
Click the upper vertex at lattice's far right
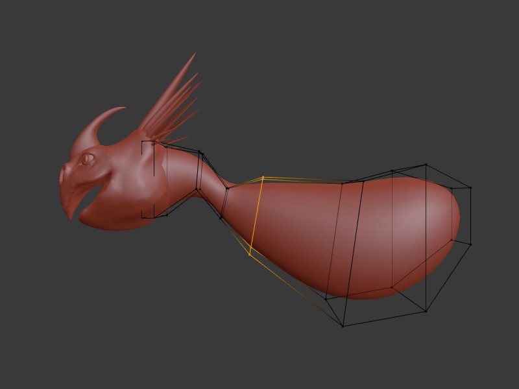470,188
